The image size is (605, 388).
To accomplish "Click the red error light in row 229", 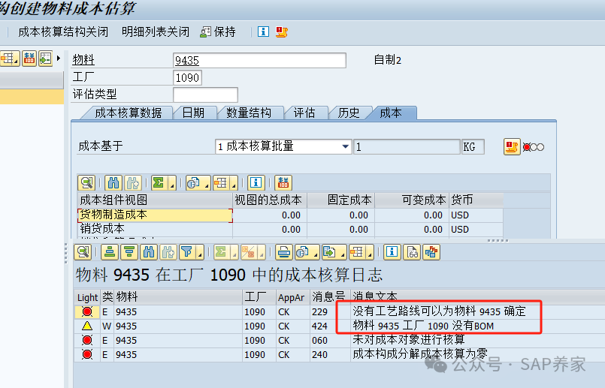I will [x=87, y=311].
